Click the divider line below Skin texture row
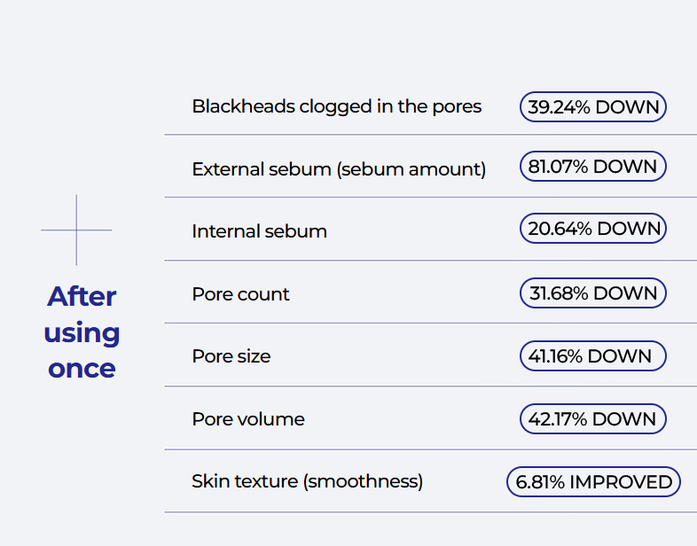 pos(431,512)
